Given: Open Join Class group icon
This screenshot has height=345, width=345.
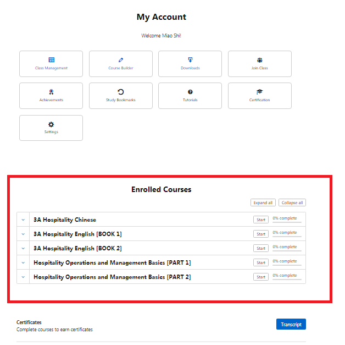Looking at the screenshot, I should click(259, 60).
